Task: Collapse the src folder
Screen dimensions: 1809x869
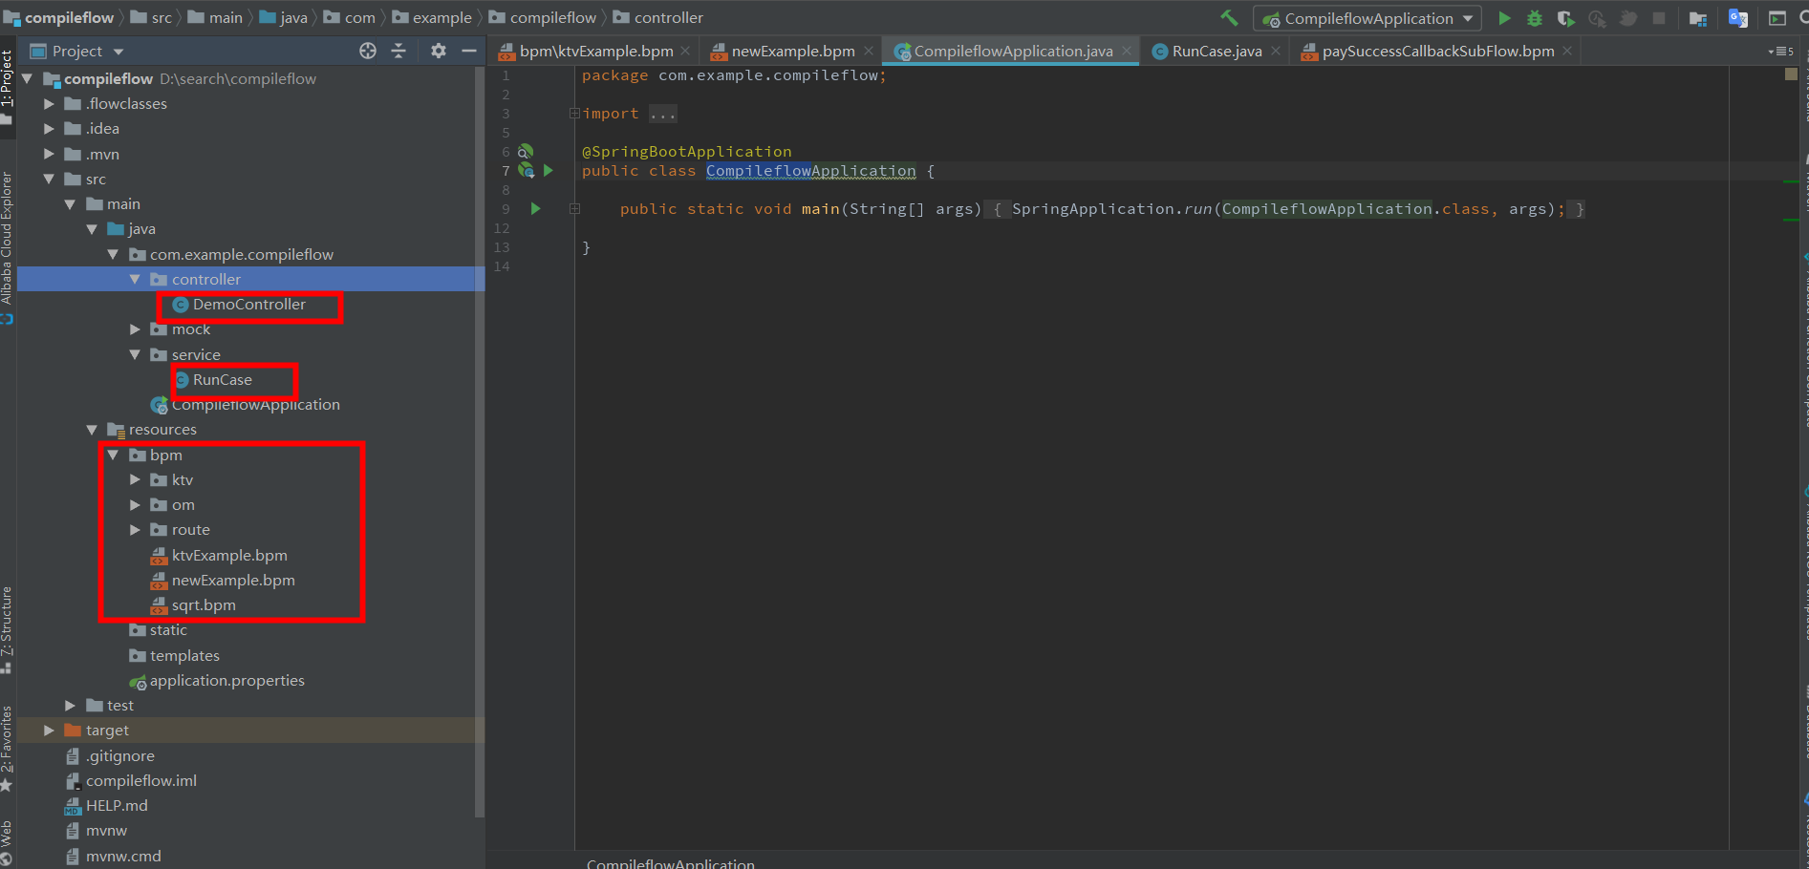Action: 49,179
